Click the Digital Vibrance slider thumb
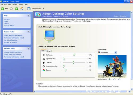The width and height of the screenshot is (133, 95). pos(64,59)
